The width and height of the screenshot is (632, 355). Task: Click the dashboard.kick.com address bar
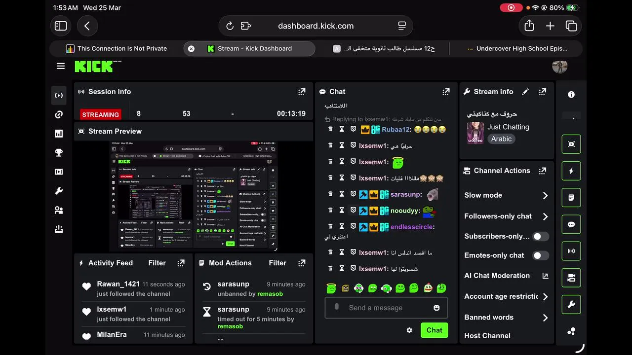(316, 26)
